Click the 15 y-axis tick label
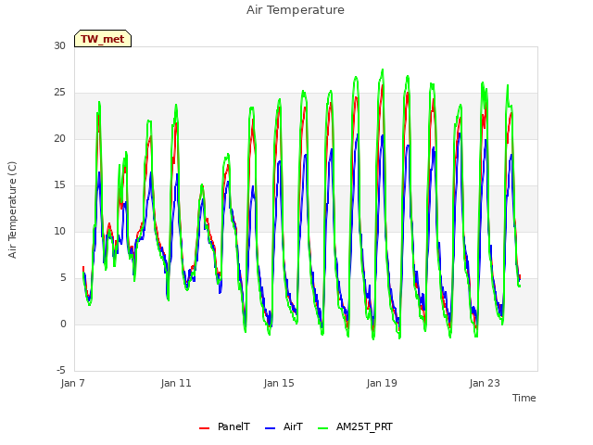This screenshot has width=593, height=445. [59, 185]
